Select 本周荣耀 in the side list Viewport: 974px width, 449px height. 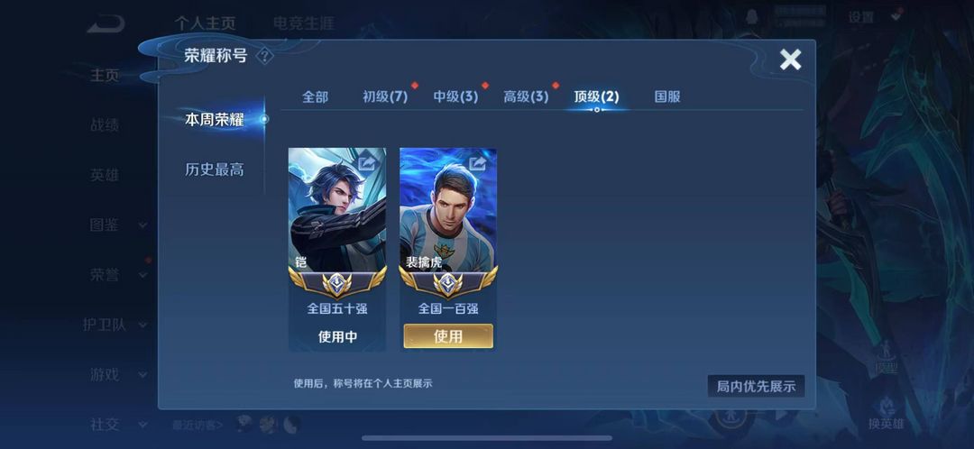215,120
